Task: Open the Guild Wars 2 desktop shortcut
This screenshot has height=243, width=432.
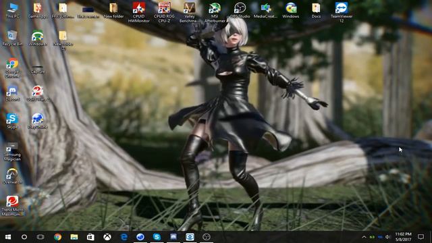Action: coord(38,94)
